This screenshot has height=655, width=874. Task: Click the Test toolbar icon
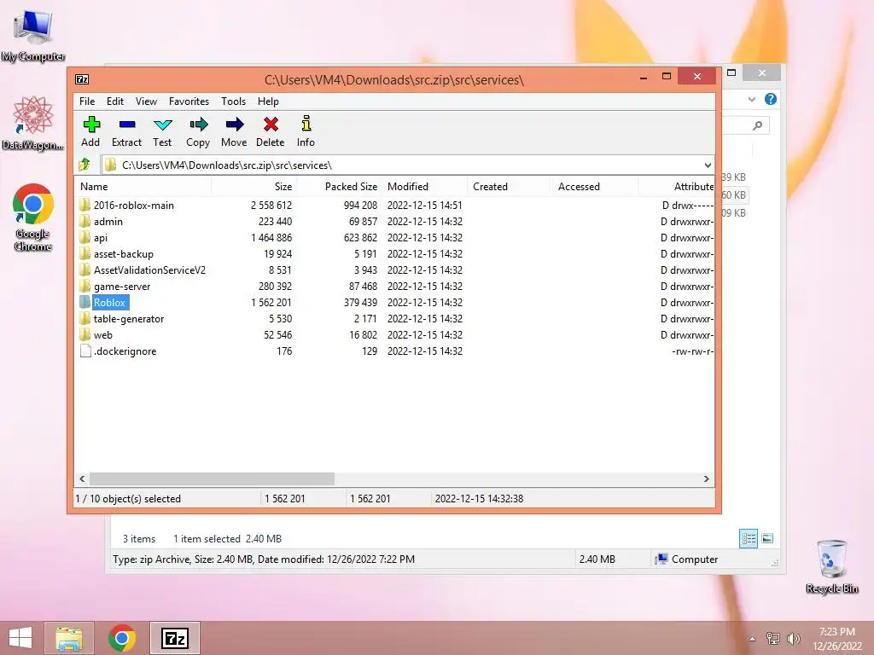pos(163,125)
